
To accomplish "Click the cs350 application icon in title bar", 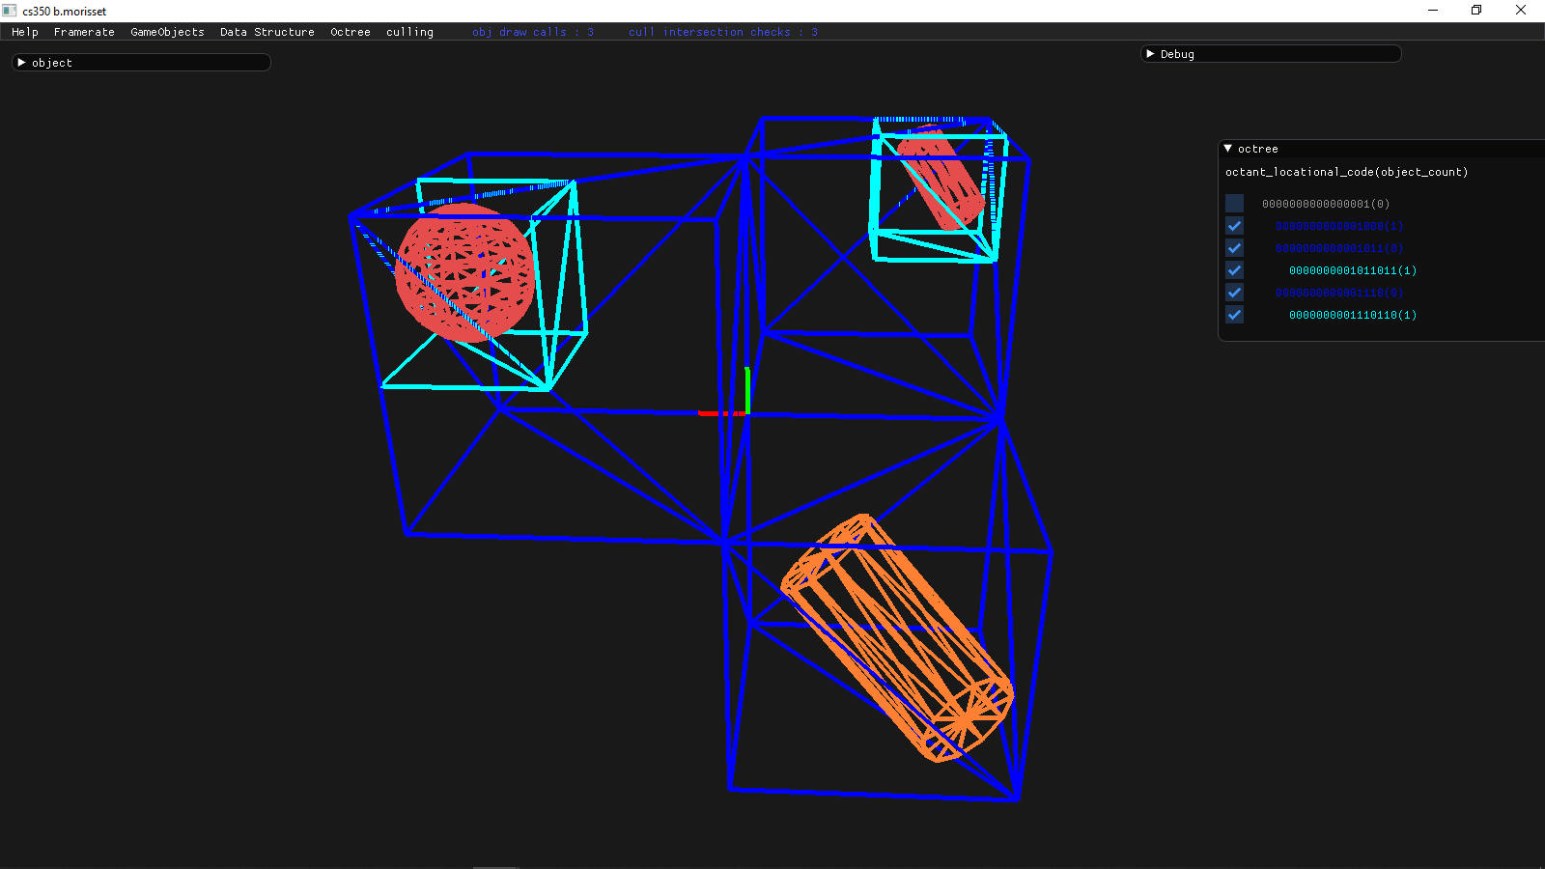I will tap(10, 11).
